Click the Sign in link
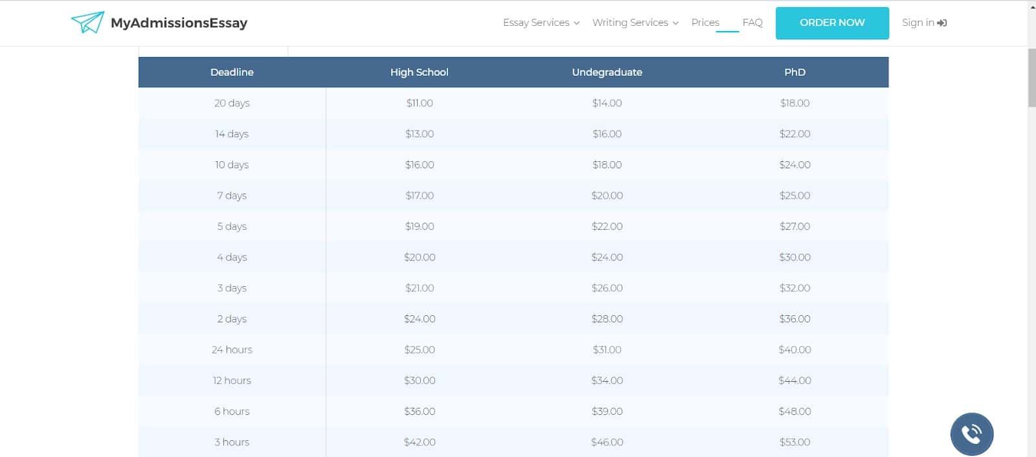The image size is (1036, 457). point(918,22)
